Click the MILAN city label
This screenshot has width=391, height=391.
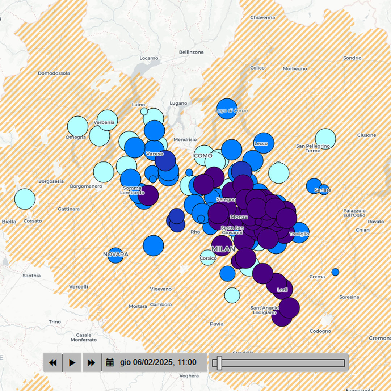[223, 249]
